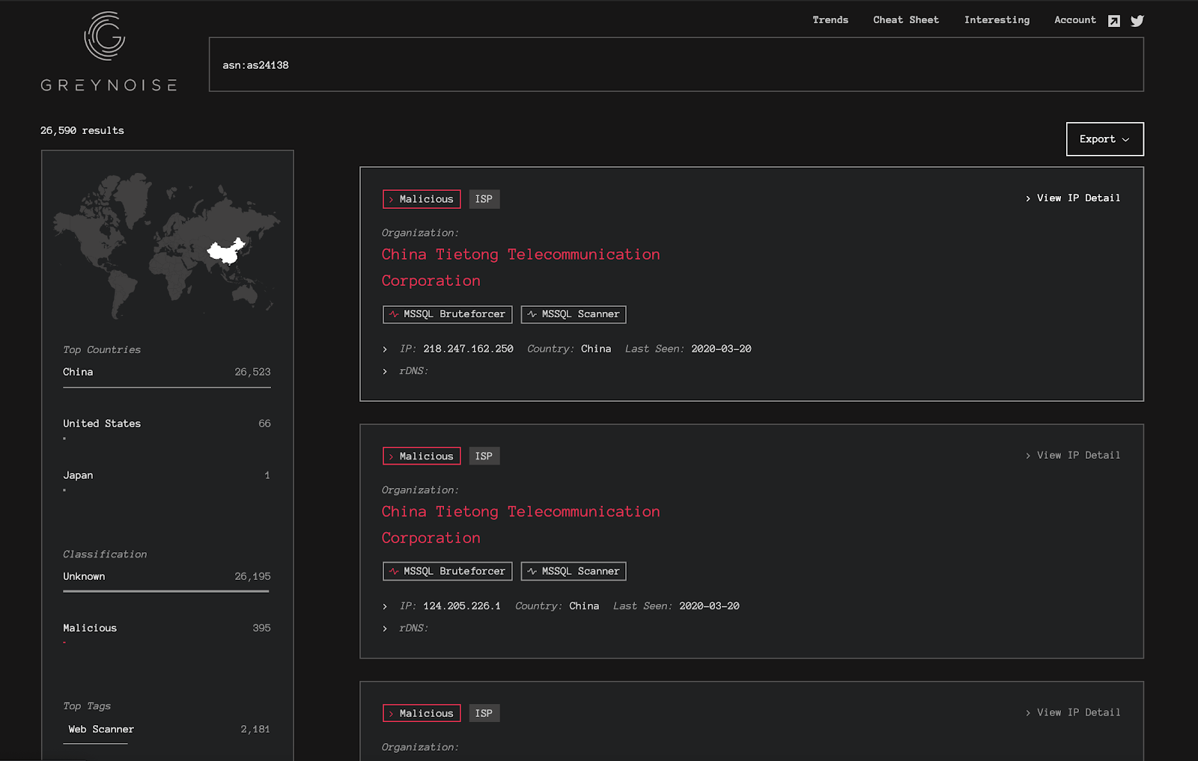Click Malicious badge on 124.205.226.1 card
The height and width of the screenshot is (761, 1198).
point(422,456)
